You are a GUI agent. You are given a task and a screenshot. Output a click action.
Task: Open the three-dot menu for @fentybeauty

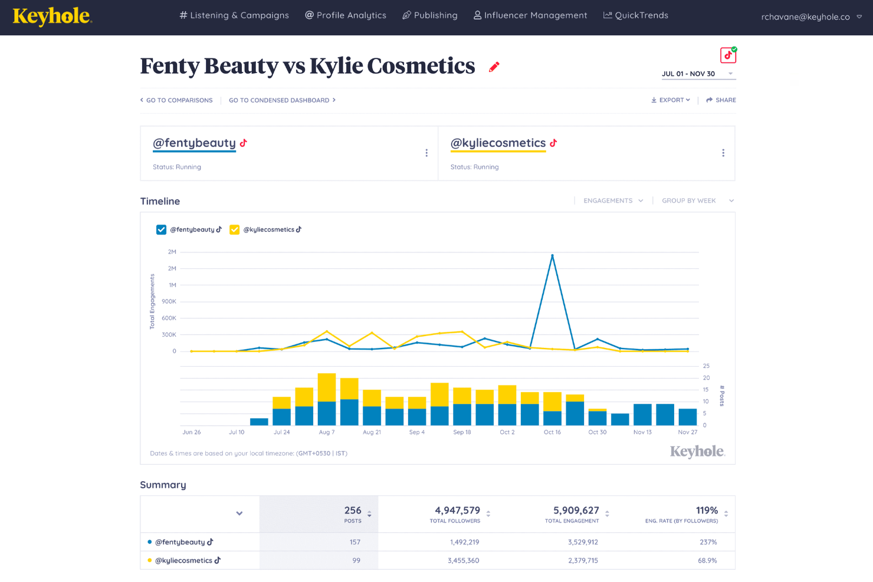tap(426, 153)
